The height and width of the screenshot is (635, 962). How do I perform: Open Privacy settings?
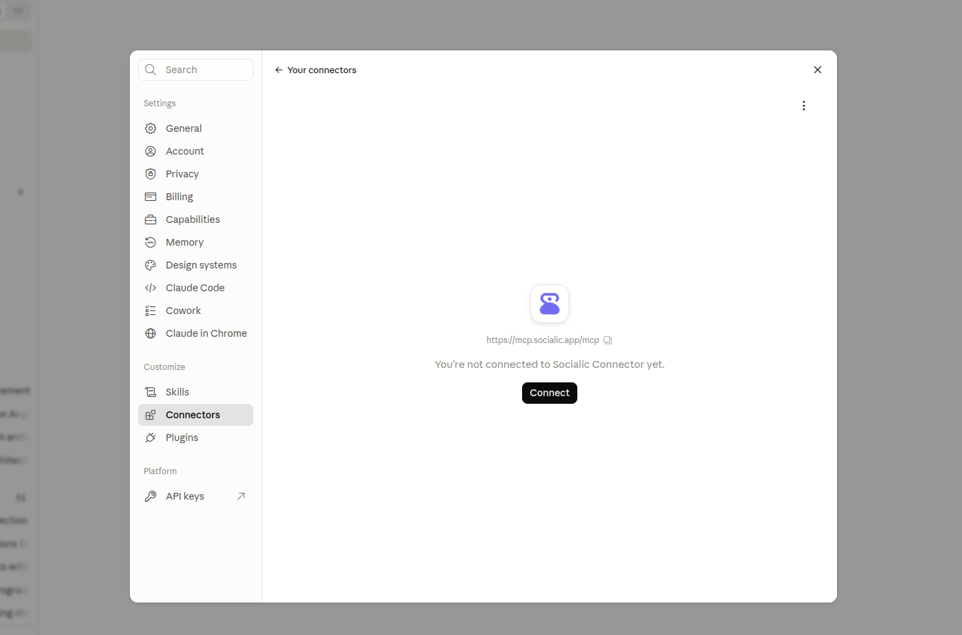195,174
